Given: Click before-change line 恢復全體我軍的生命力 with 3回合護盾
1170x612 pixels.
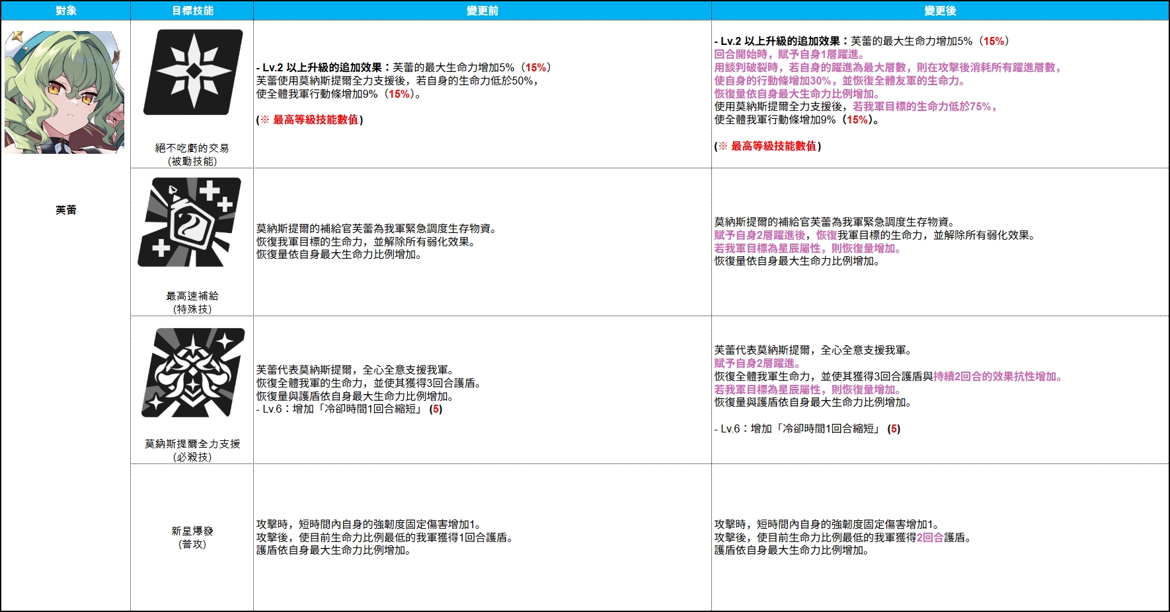Looking at the screenshot, I should click(369, 383).
